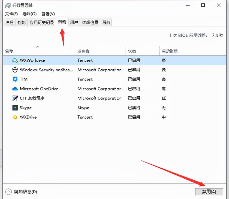Click the Microsoft OneDrive cloud icon

click(x=14, y=89)
